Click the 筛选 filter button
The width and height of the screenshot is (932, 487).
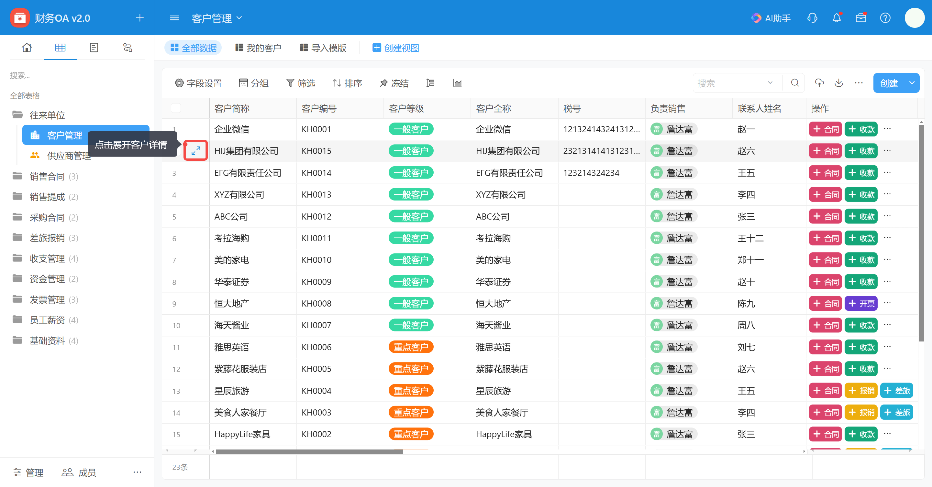pos(301,83)
